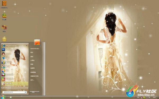This screenshot has height=99, width=159.
Task: Select the Run... entry in Start menu
Action: click(x=32, y=80)
